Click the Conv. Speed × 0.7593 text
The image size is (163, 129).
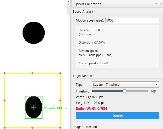[93, 63]
